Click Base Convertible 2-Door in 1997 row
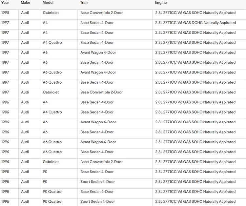This screenshot has height=206, width=246. point(101,92)
